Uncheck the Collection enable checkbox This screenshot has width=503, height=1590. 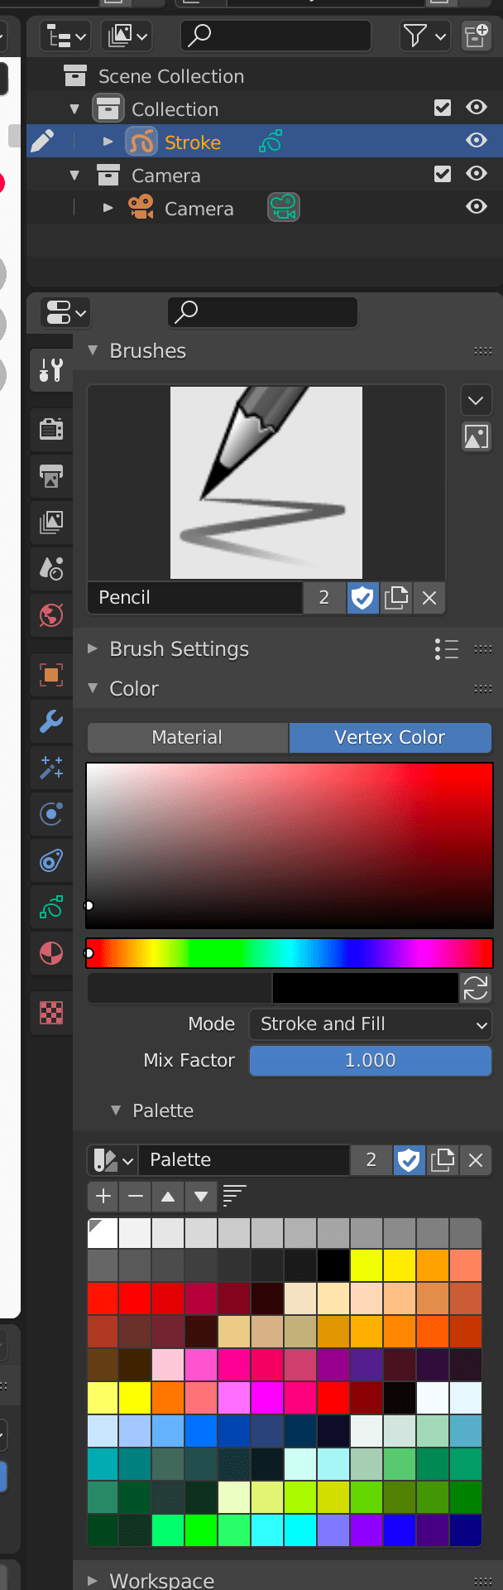pyautogui.click(x=443, y=107)
